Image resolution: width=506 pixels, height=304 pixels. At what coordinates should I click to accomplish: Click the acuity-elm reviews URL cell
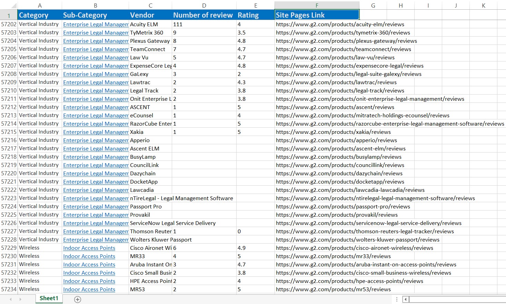click(340, 24)
